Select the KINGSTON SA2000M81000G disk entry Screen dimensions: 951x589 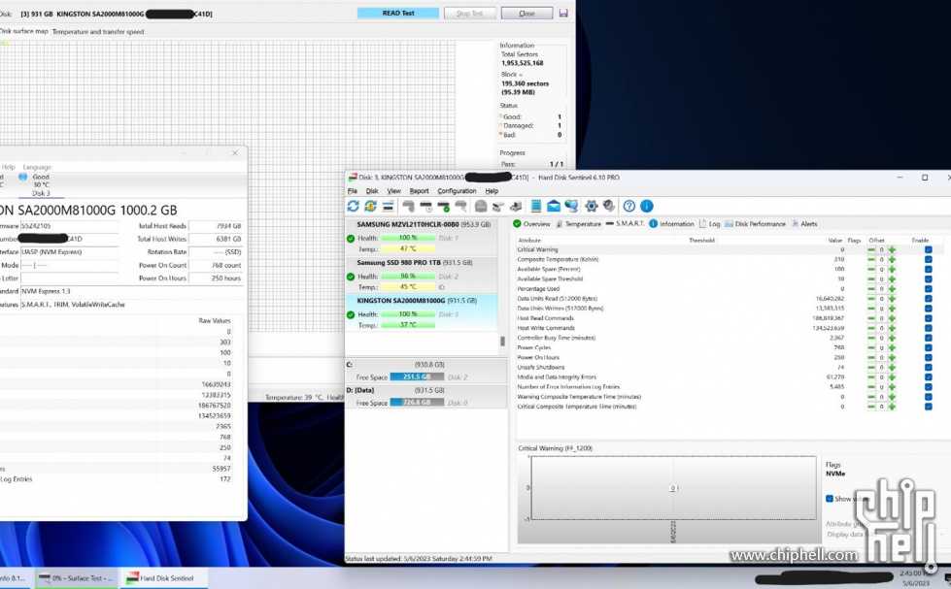click(422, 313)
